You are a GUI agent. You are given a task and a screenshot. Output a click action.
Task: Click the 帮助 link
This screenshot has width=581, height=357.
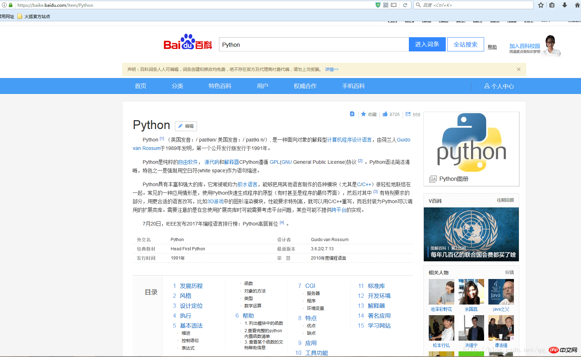tap(492, 47)
